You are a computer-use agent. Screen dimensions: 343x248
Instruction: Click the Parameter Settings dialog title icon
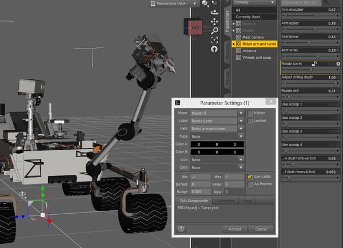tap(178, 102)
